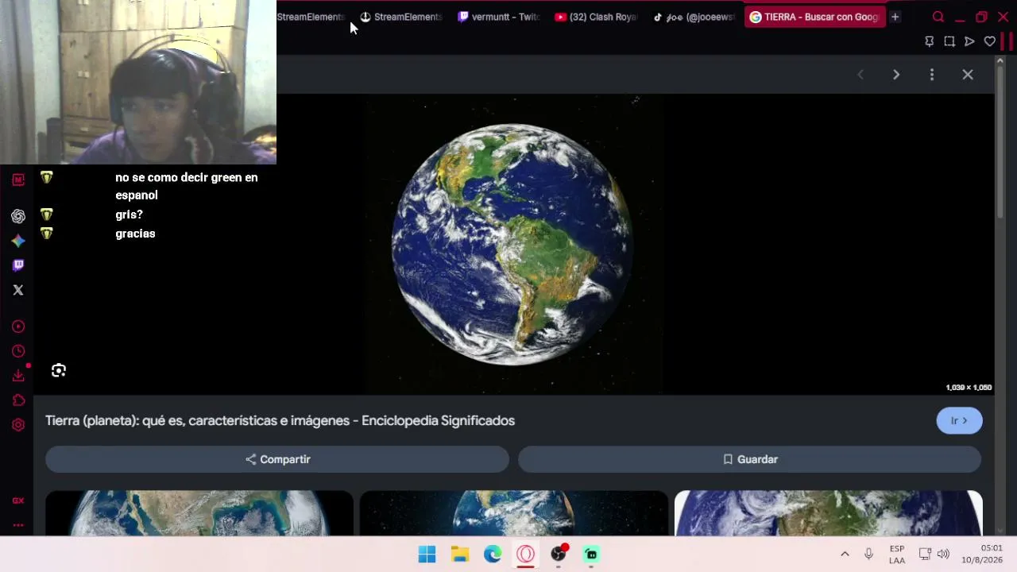Open Twitch panel in the sidebar
Screen dimensions: 1017x572
pyautogui.click(x=18, y=265)
